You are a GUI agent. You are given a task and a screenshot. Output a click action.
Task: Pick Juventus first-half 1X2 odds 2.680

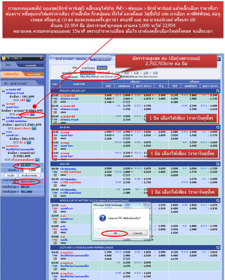pos(174,132)
